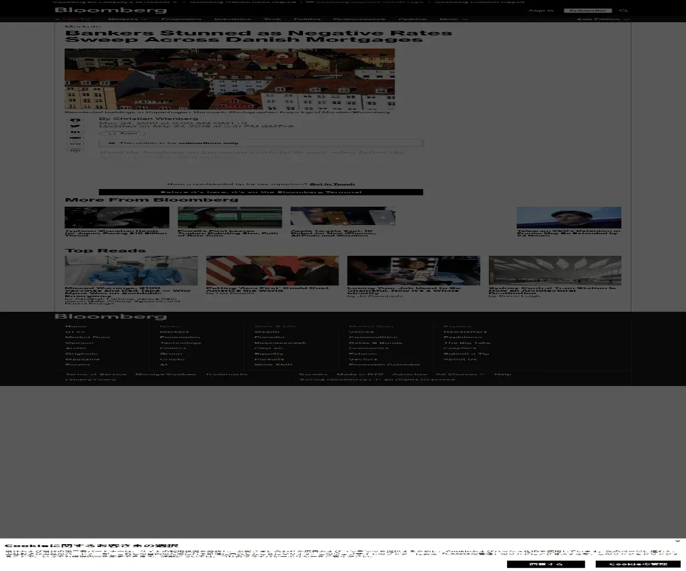This screenshot has height=571, width=686.
Task: Click the Markets category label above the headline
Action: [x=83, y=26]
